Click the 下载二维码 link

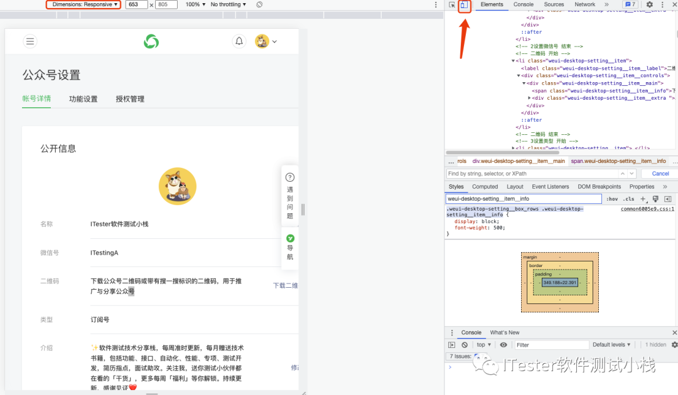point(286,285)
